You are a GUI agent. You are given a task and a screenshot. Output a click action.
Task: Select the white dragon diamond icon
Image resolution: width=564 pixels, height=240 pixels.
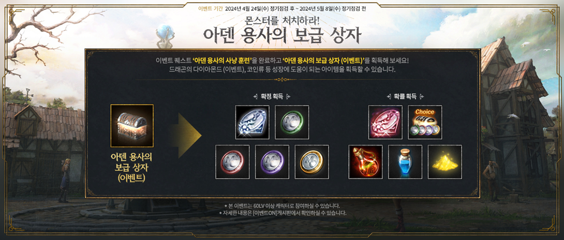[252, 122]
